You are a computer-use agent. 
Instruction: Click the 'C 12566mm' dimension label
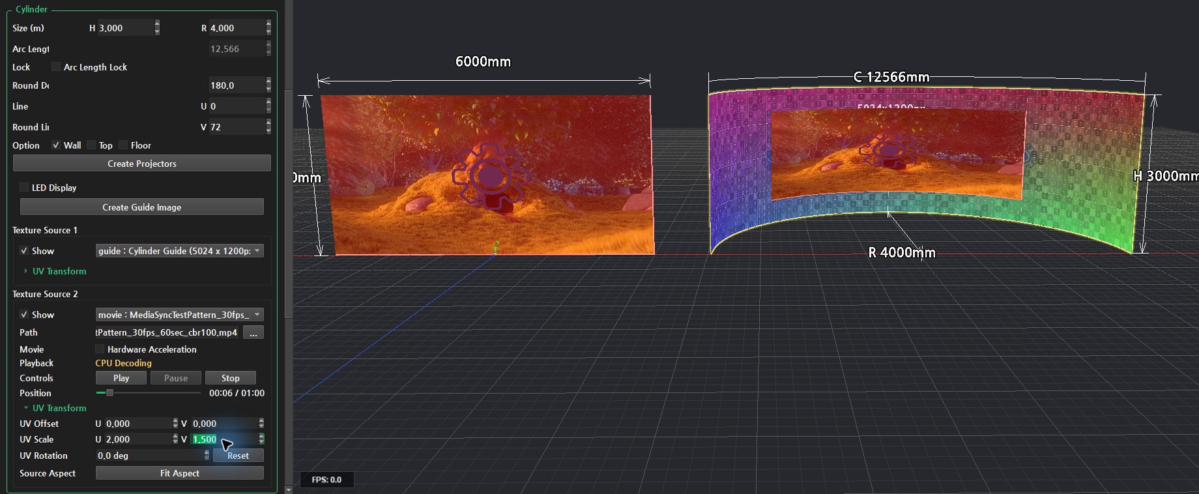[x=891, y=77]
